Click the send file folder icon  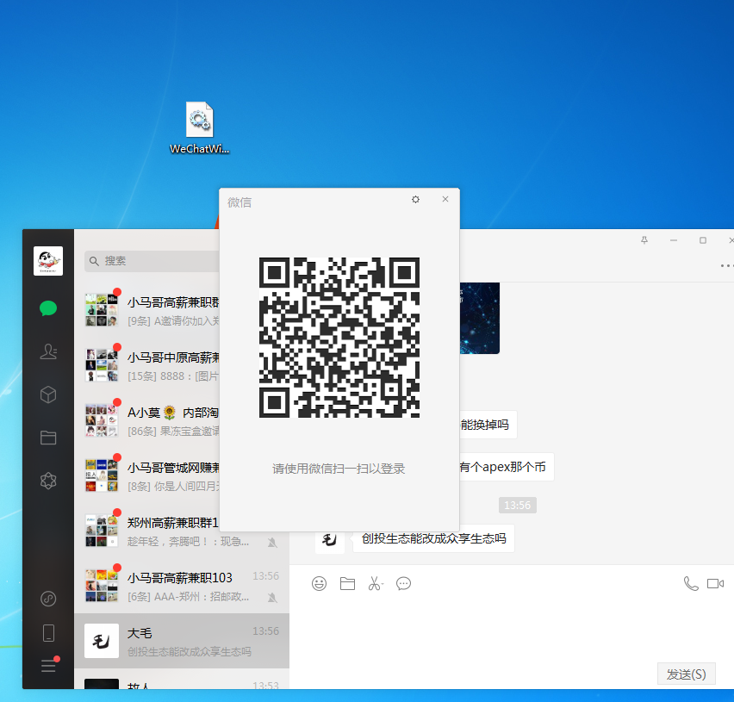point(347,584)
